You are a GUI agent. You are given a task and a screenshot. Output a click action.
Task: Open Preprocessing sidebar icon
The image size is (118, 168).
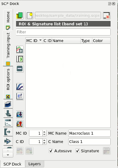coord(8,132)
